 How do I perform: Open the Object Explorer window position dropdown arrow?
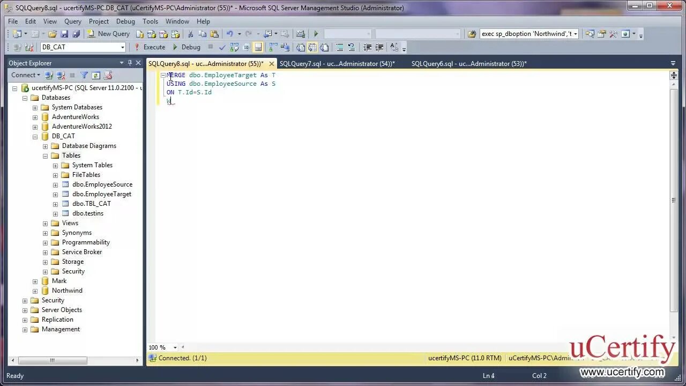pyautogui.click(x=122, y=63)
